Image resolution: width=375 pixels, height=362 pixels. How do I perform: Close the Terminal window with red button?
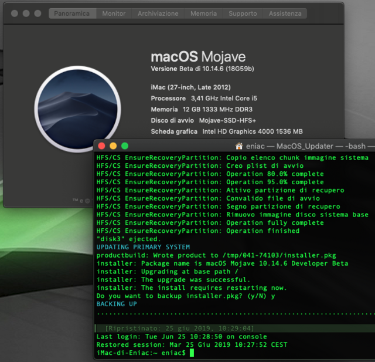click(x=101, y=146)
